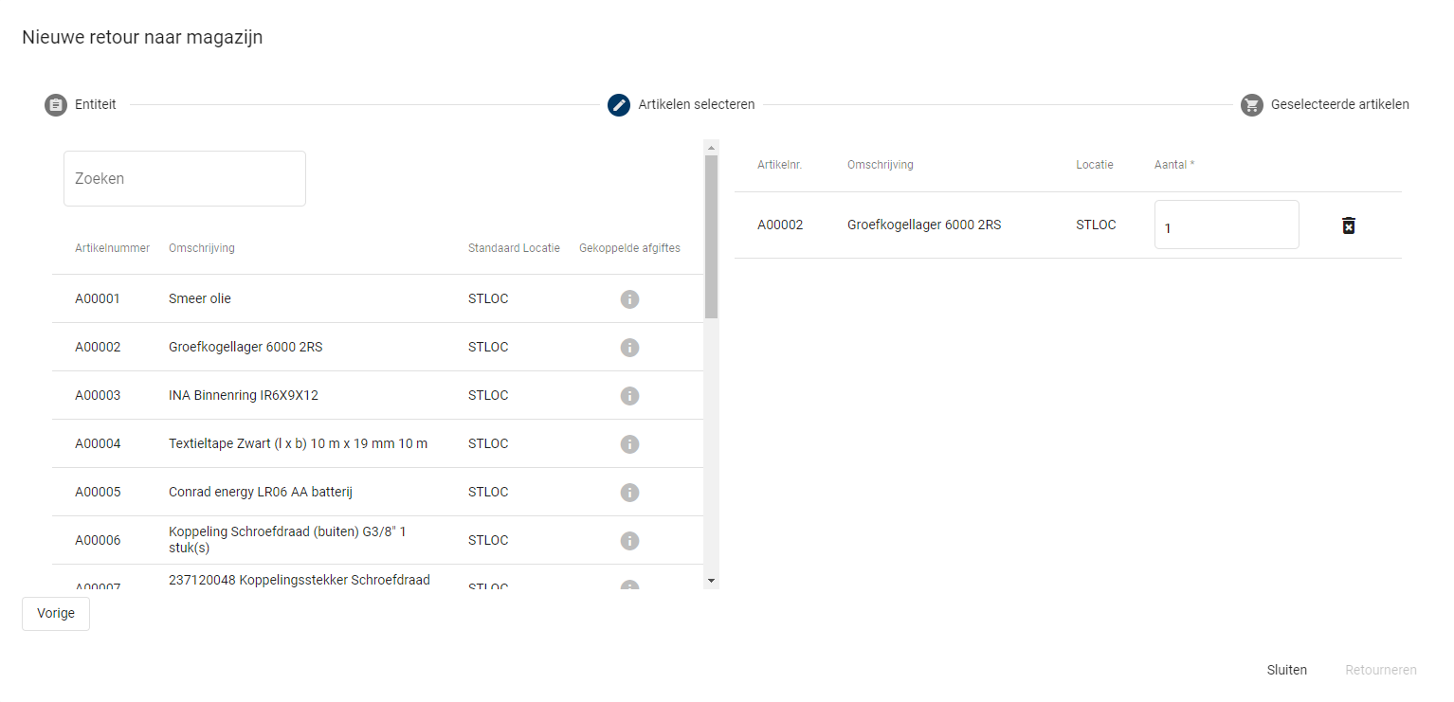Click scrollbar up arrow in article list
The image size is (1454, 702).
711,148
